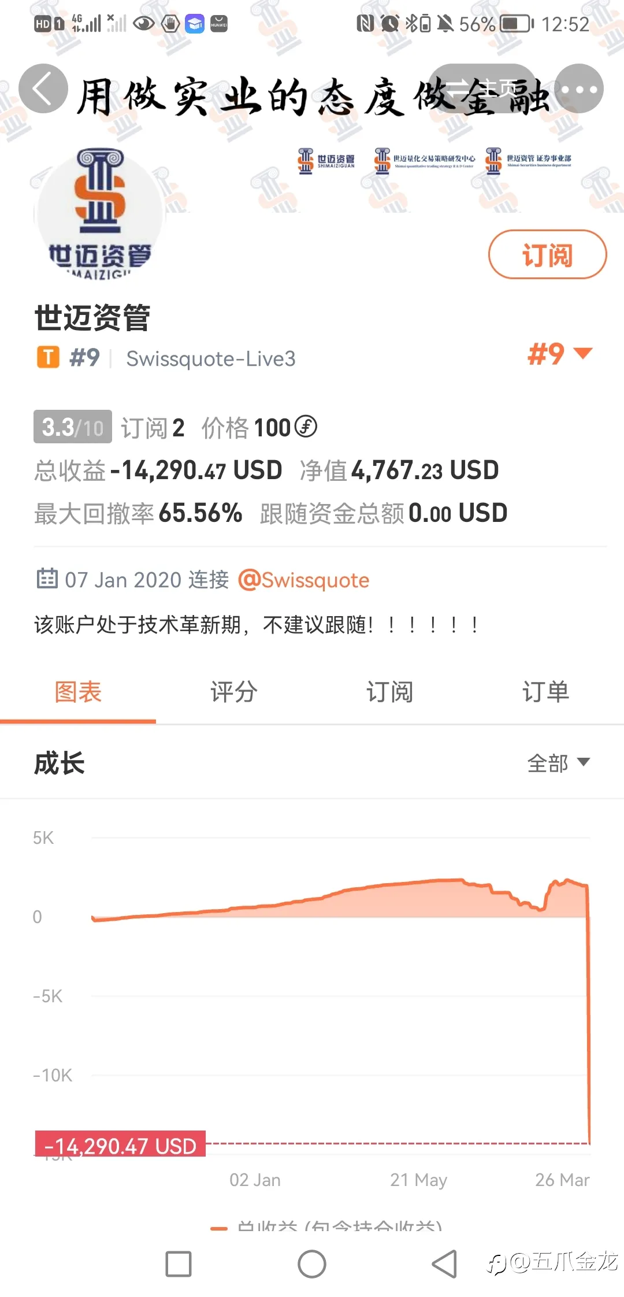Open the three-dot more options menu

pyautogui.click(x=579, y=88)
